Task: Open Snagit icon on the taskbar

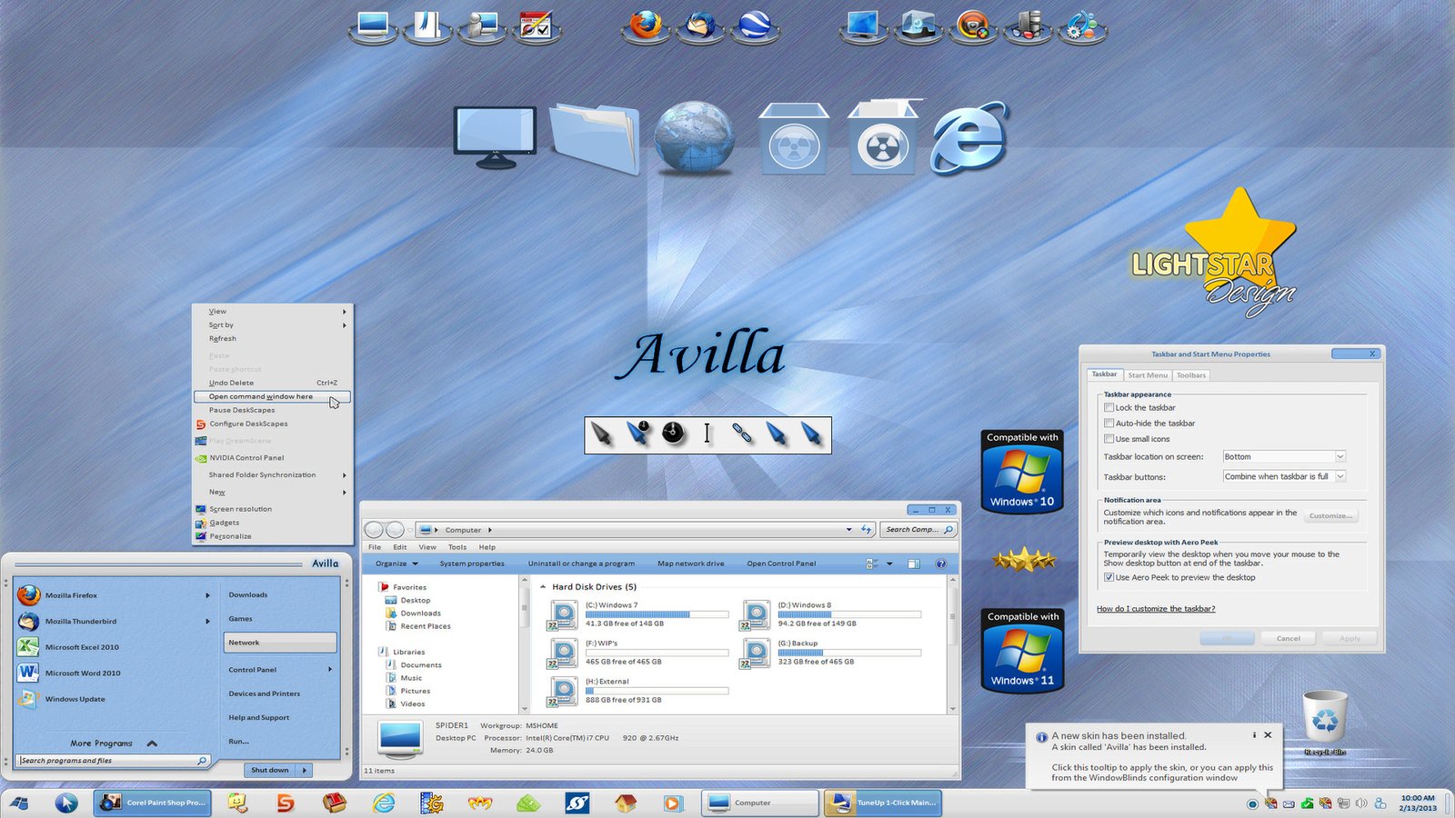Action: point(286,803)
